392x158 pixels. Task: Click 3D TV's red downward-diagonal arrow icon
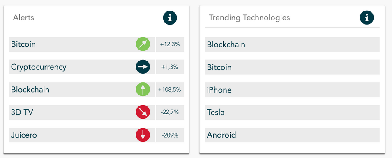[x=143, y=112]
